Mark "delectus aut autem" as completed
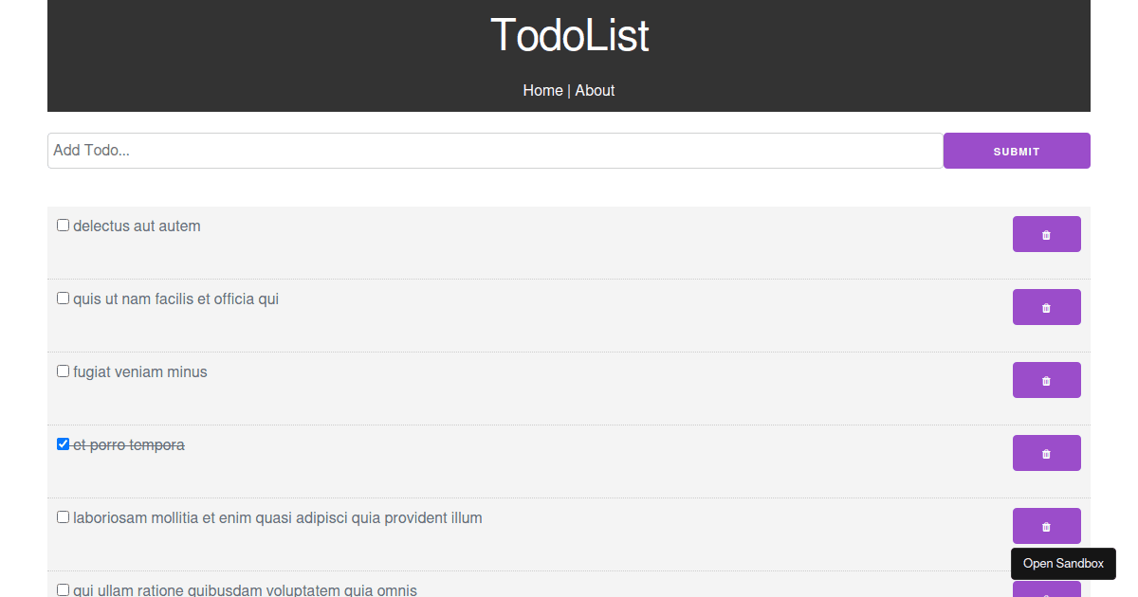1138x597 pixels. click(x=63, y=225)
